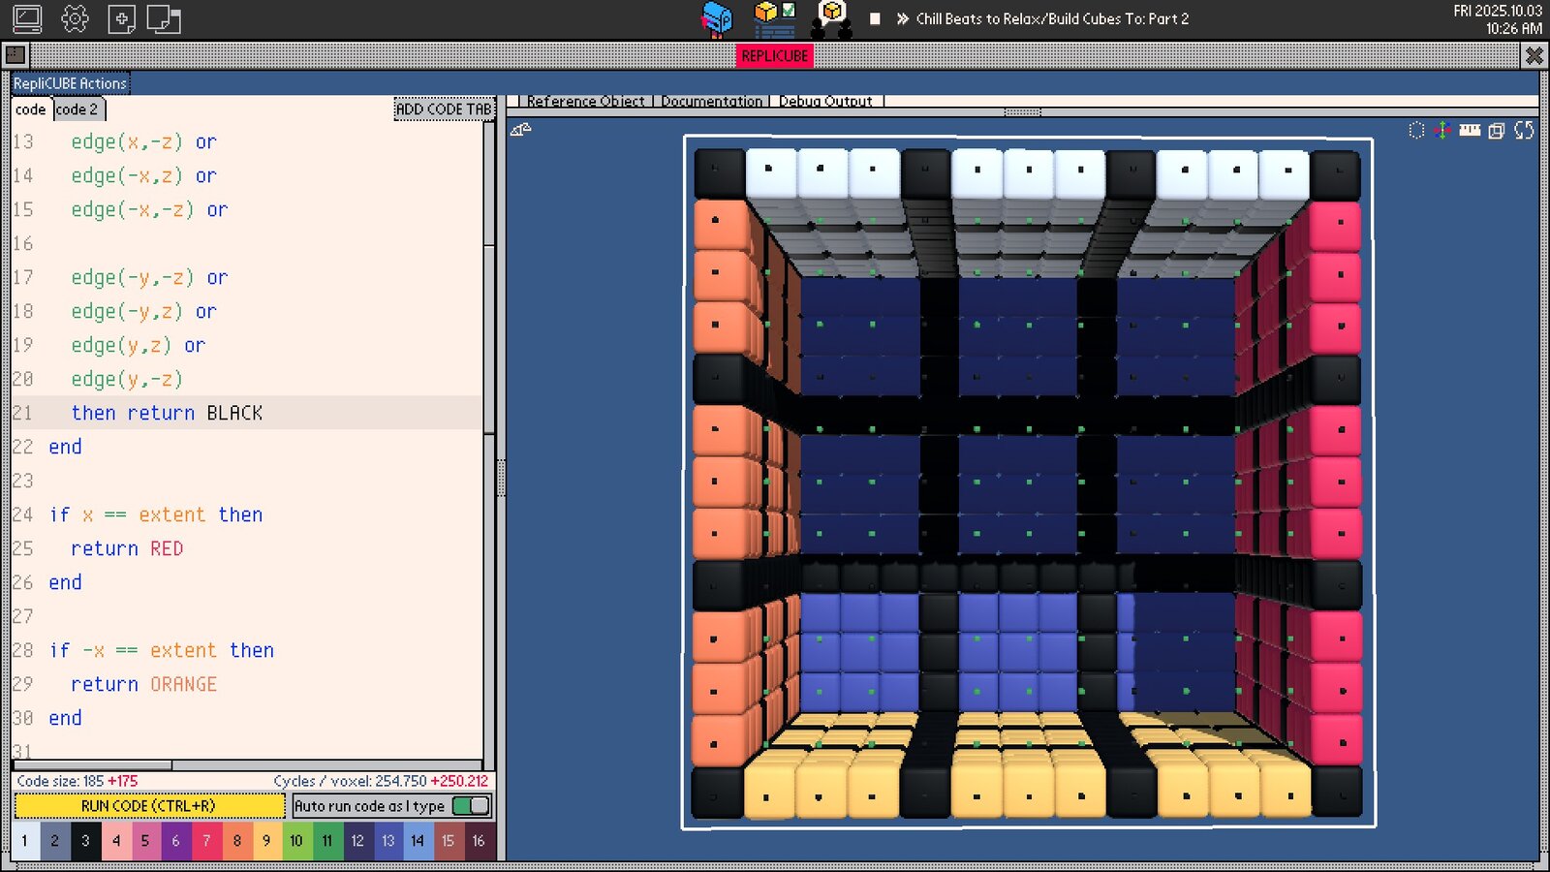Click RUN CODE (CTRL+R) button
The image size is (1550, 872).
pos(149,806)
